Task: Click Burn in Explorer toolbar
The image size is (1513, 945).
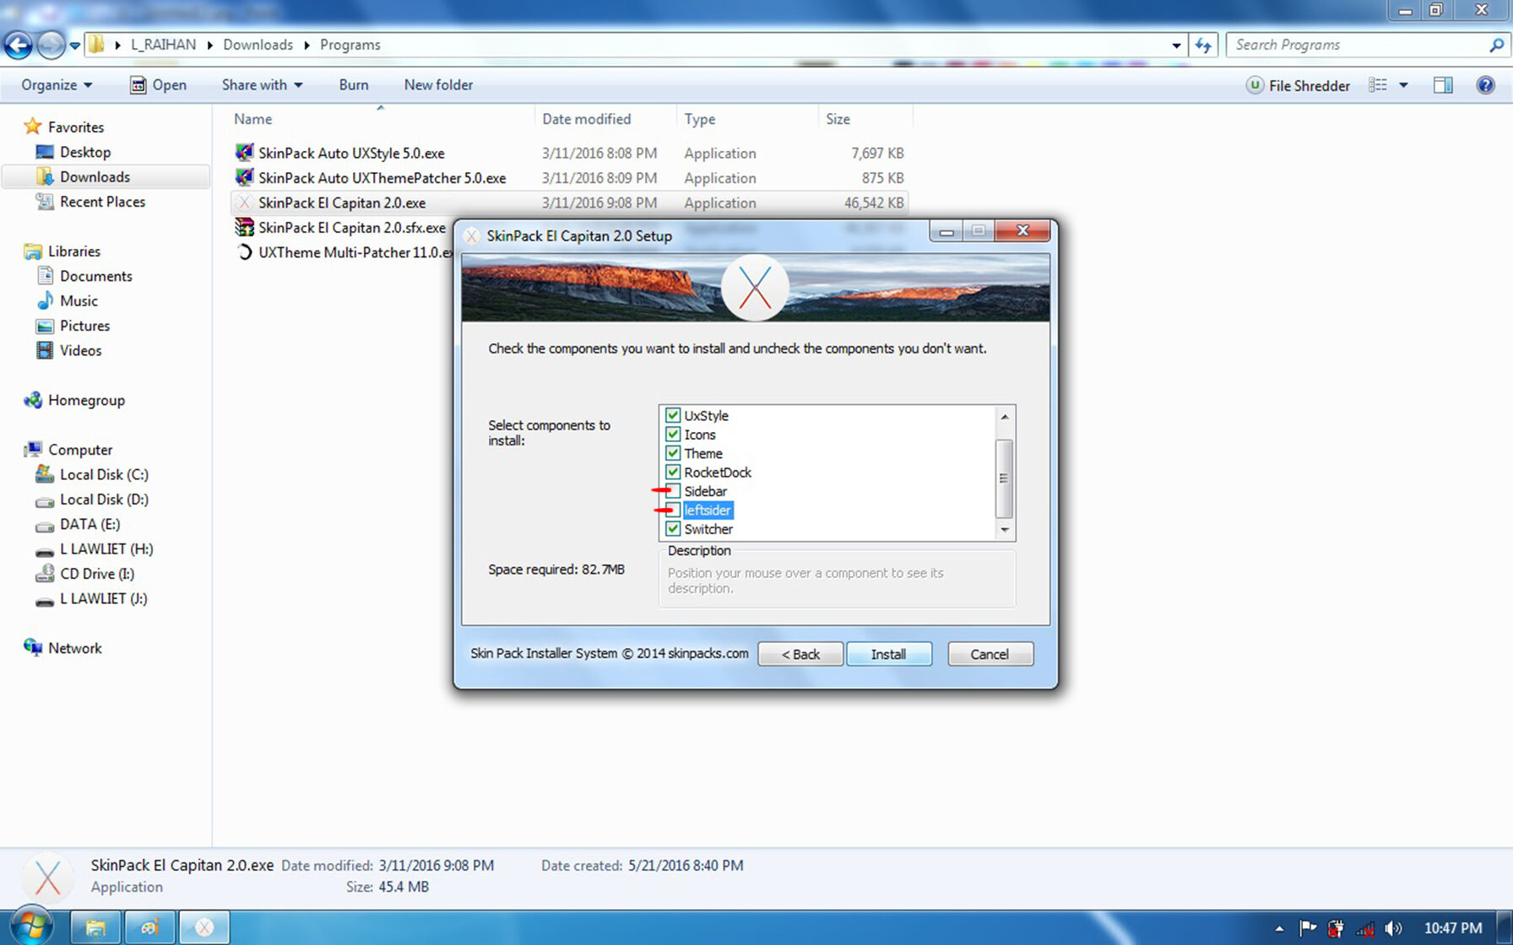Action: tap(354, 85)
